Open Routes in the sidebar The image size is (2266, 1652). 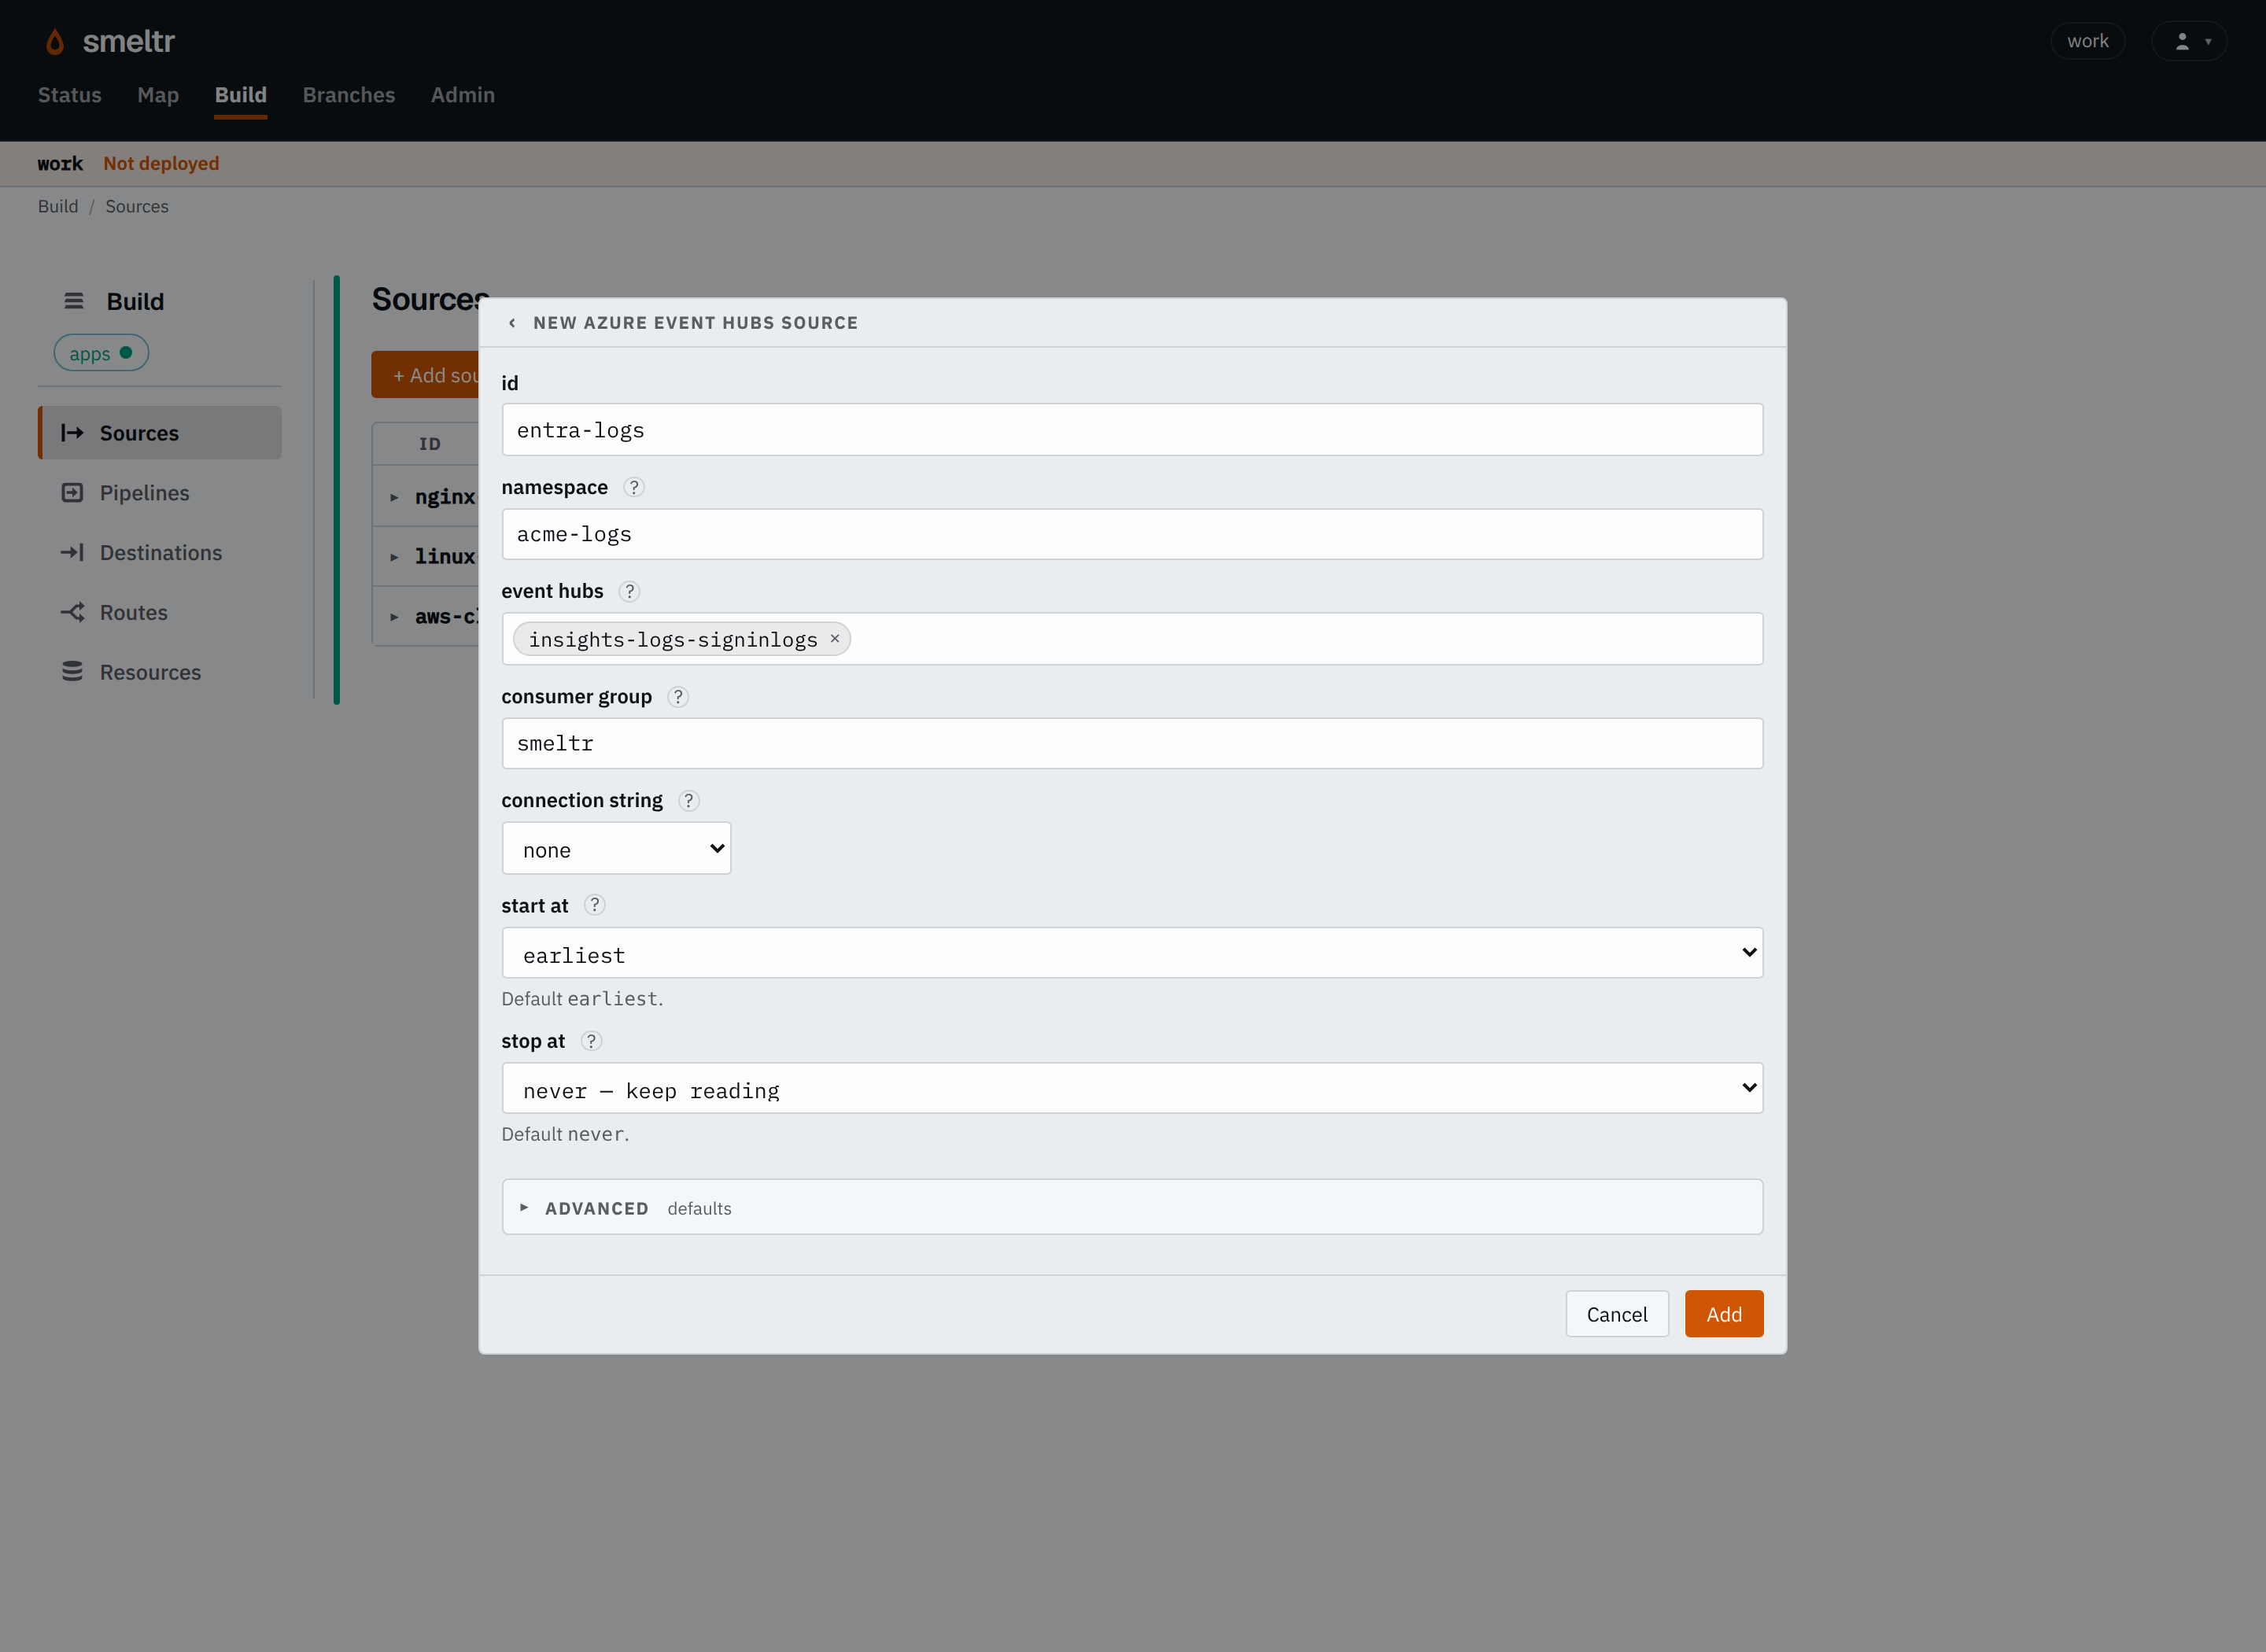point(160,613)
